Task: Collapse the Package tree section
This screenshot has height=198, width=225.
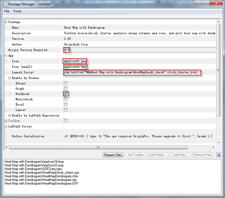Action: coord(6,22)
